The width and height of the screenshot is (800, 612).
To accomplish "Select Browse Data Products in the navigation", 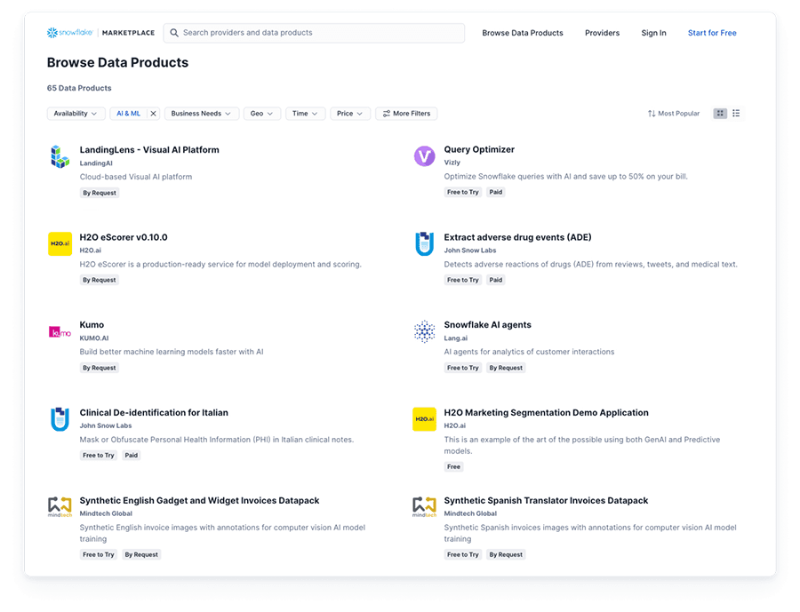I will pyautogui.click(x=522, y=33).
